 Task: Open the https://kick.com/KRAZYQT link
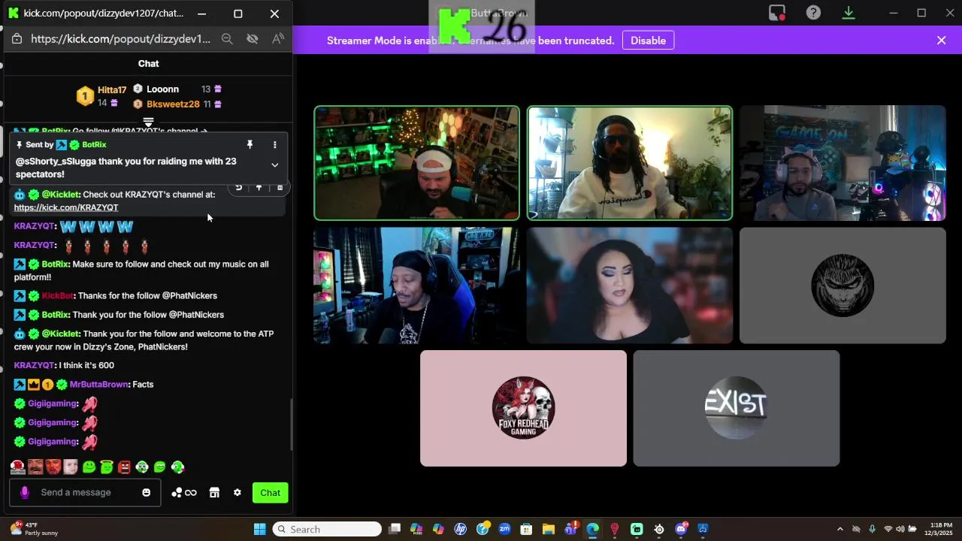(66, 207)
